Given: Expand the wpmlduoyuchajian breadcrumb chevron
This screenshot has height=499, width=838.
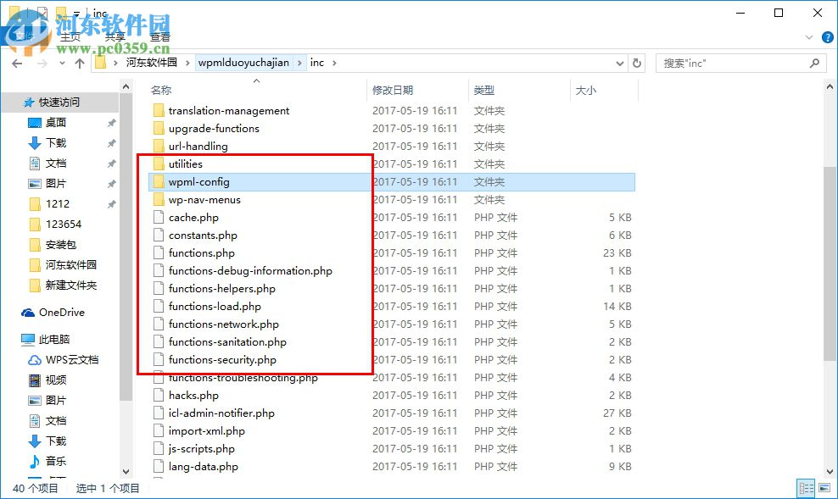Looking at the screenshot, I should coord(301,63).
